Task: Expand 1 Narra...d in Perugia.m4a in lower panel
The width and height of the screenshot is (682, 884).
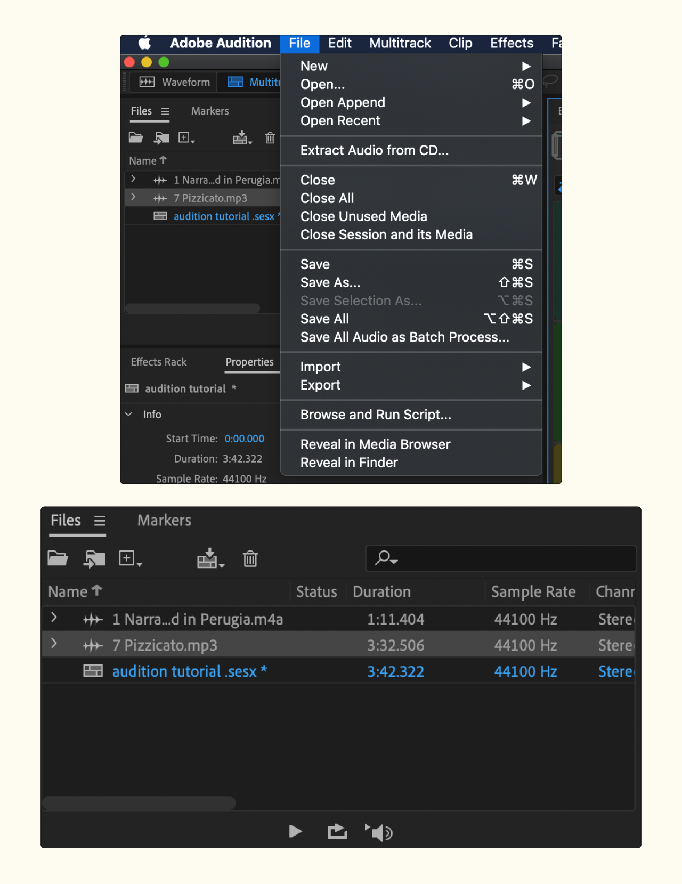Action: pyautogui.click(x=54, y=617)
